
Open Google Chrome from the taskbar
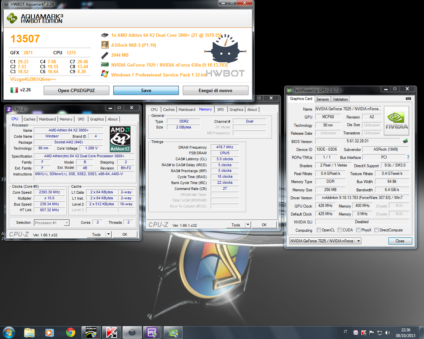coord(70,332)
